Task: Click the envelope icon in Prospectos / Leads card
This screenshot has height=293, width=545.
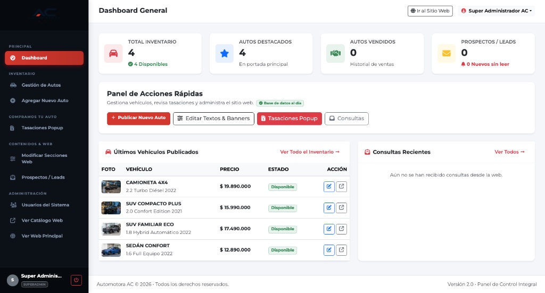Action: point(447,54)
